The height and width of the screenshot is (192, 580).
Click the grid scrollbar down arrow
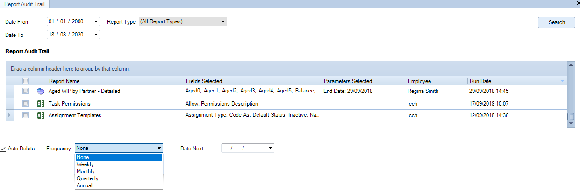point(571,124)
